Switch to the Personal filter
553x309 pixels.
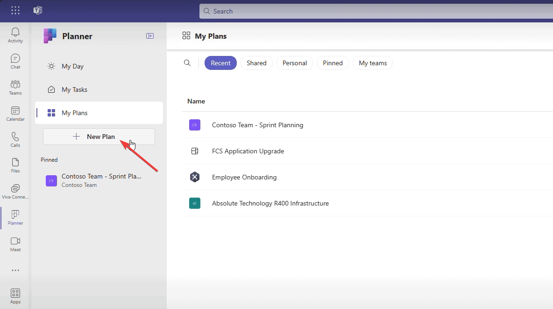point(294,62)
